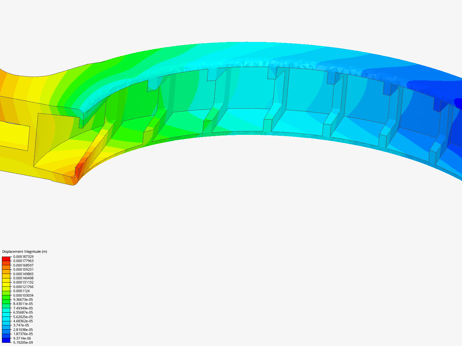Viewport: 462px width, 346px height.
Task: Select the legend value 4.68362e-05
Action: [23, 321]
